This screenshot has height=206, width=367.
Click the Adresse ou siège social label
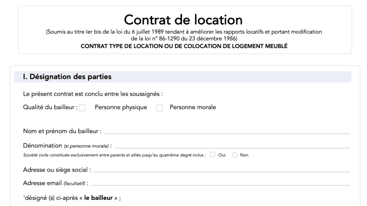57,170
